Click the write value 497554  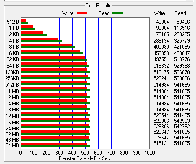point(161,59)
